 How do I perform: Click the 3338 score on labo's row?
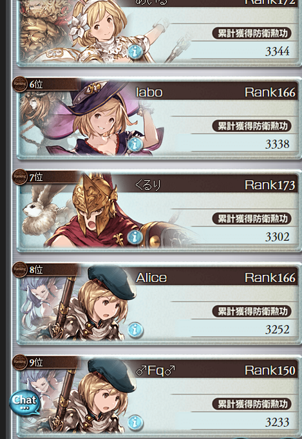278,144
